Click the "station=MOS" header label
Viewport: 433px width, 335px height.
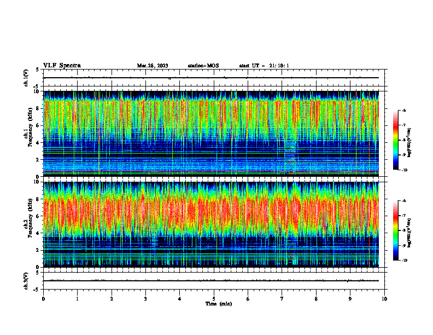(203, 66)
